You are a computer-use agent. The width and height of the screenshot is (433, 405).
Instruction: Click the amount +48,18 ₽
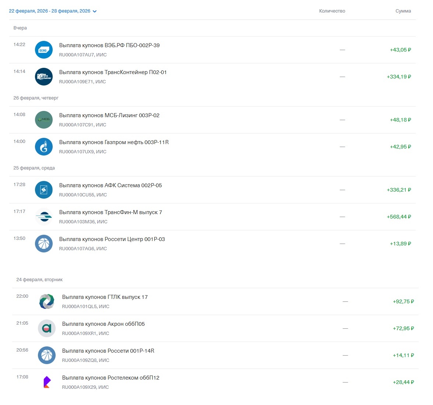401,120
